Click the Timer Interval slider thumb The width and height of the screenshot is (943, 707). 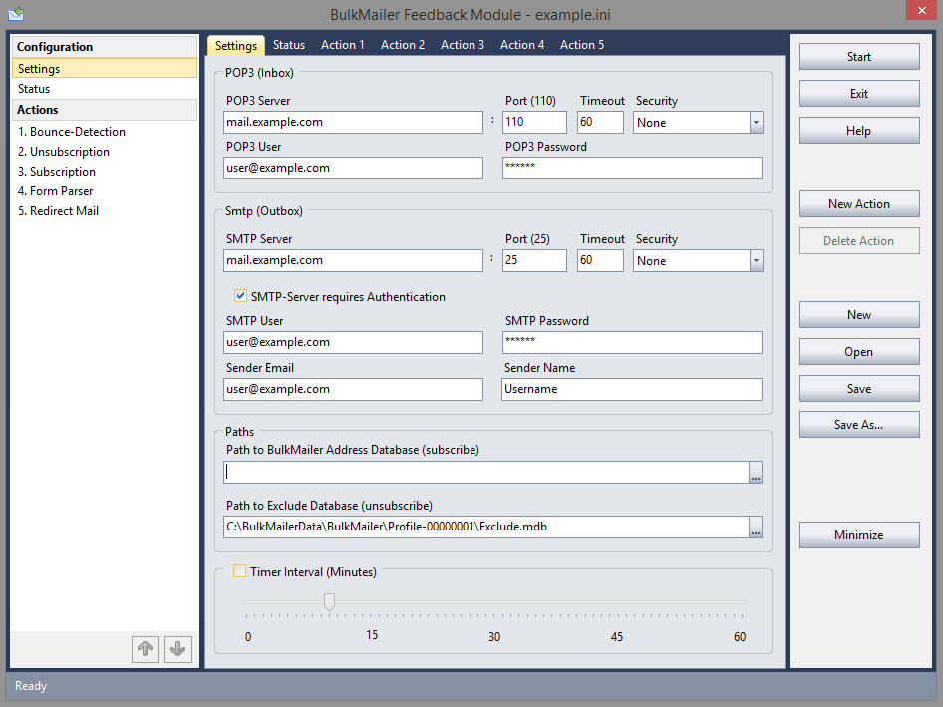point(329,601)
